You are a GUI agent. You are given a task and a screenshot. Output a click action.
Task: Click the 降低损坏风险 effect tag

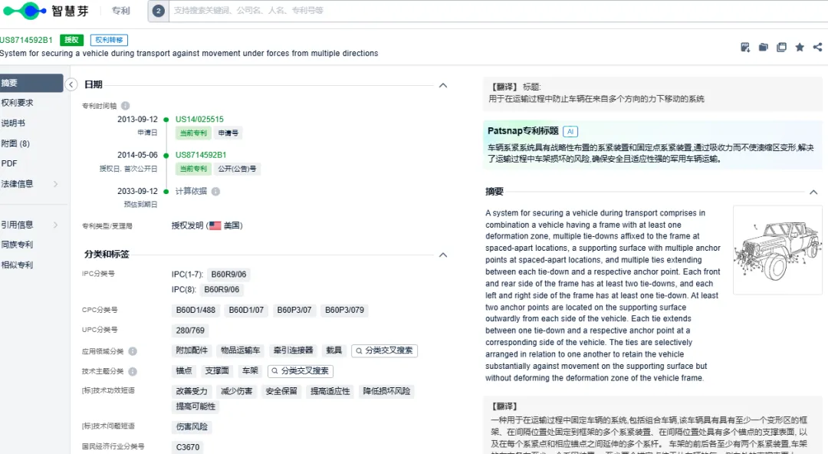[386, 392]
